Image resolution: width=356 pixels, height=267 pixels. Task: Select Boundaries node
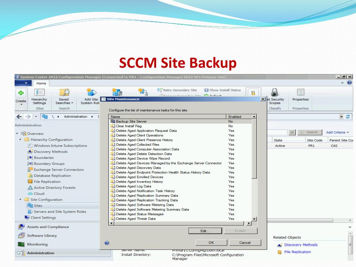pos(43,157)
